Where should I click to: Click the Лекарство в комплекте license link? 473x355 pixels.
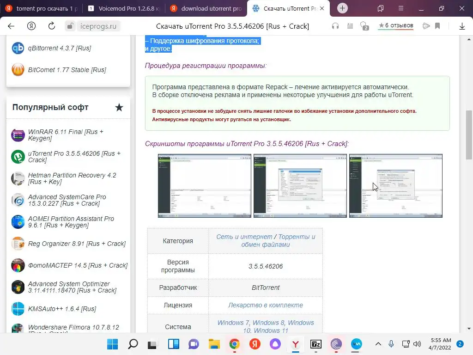point(266,305)
